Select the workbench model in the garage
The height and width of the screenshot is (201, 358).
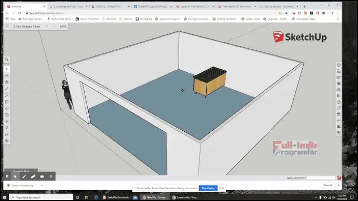[x=210, y=82]
